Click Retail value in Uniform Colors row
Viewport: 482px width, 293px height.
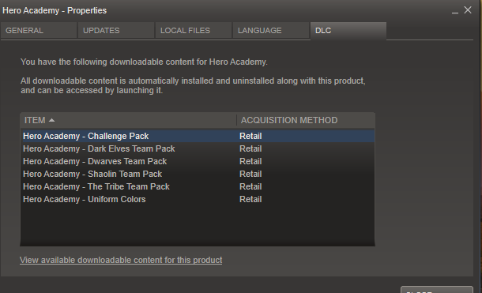[250, 199]
